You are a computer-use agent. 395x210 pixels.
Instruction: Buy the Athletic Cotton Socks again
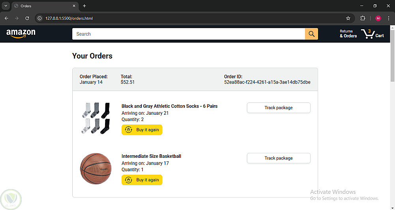pos(142,130)
